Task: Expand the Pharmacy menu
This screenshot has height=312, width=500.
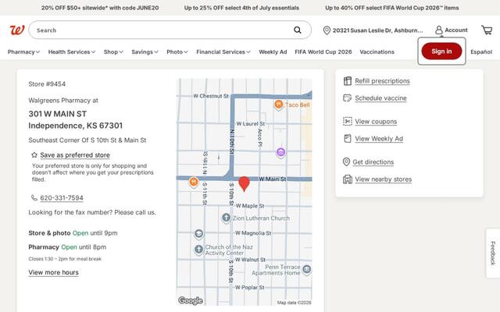Action: [x=23, y=52]
